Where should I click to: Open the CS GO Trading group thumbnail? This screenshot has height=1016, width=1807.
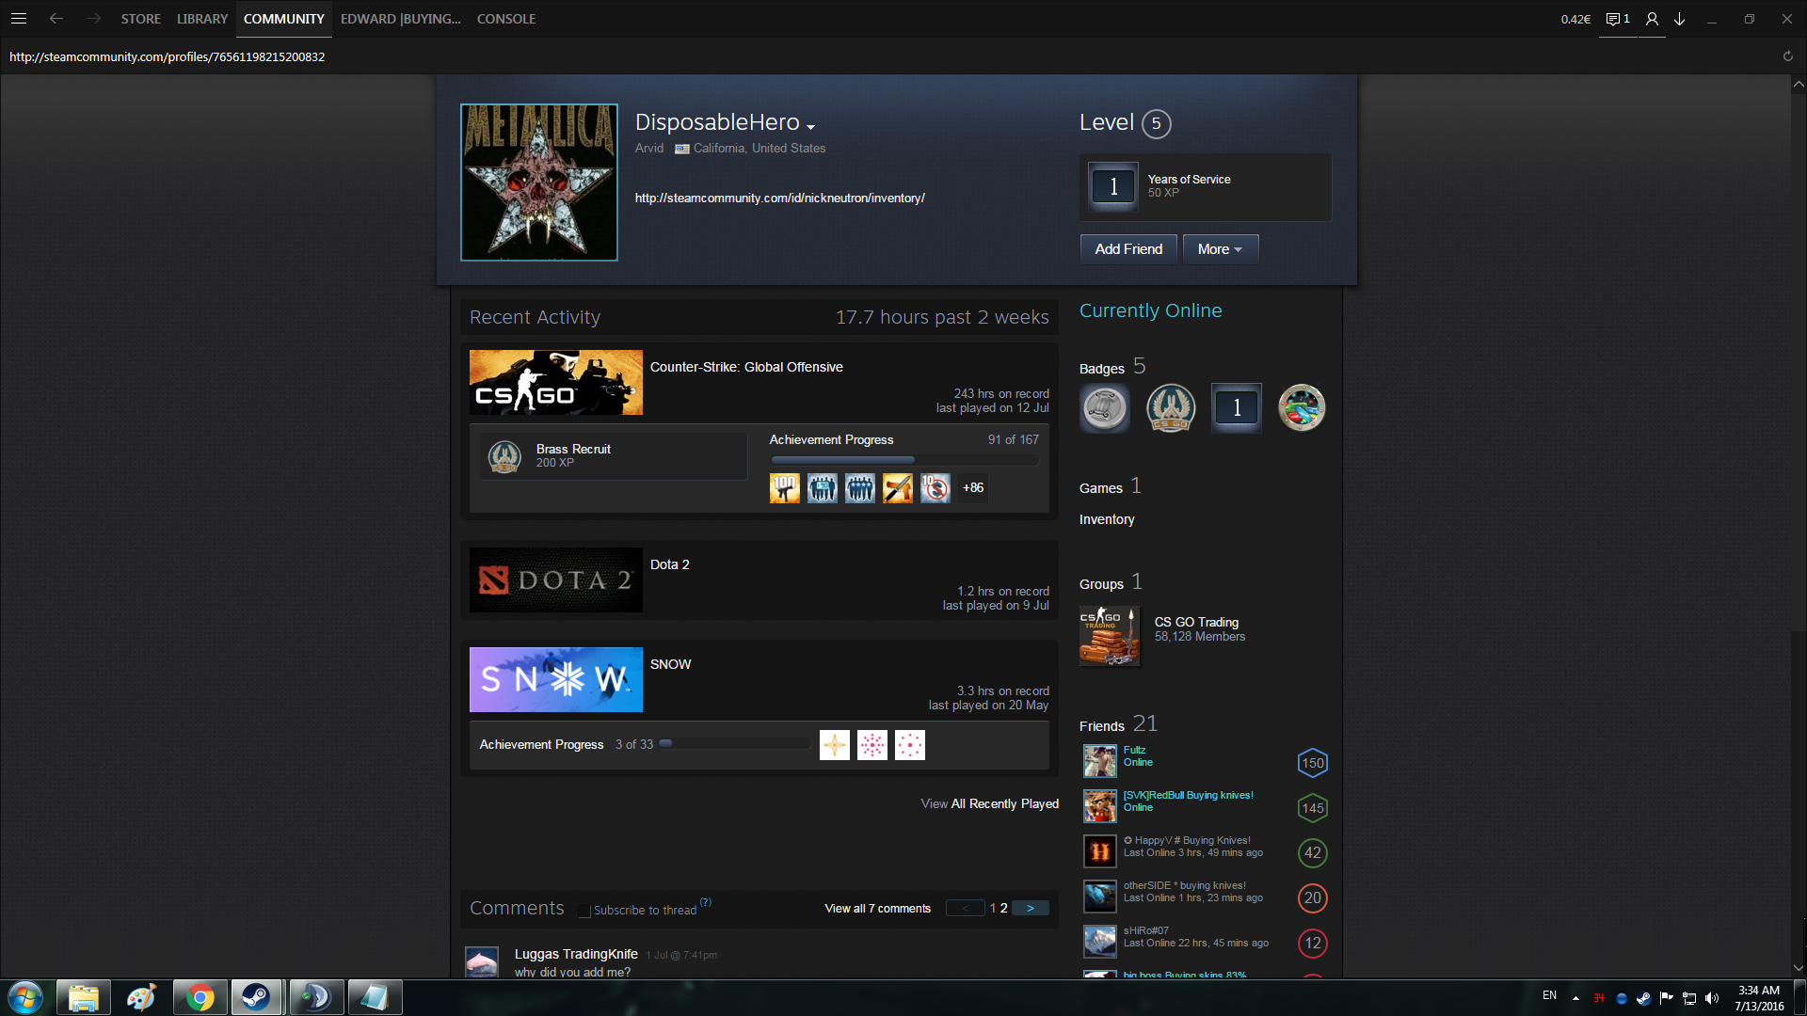[1109, 636]
